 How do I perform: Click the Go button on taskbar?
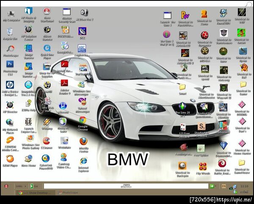(x=34, y=186)
